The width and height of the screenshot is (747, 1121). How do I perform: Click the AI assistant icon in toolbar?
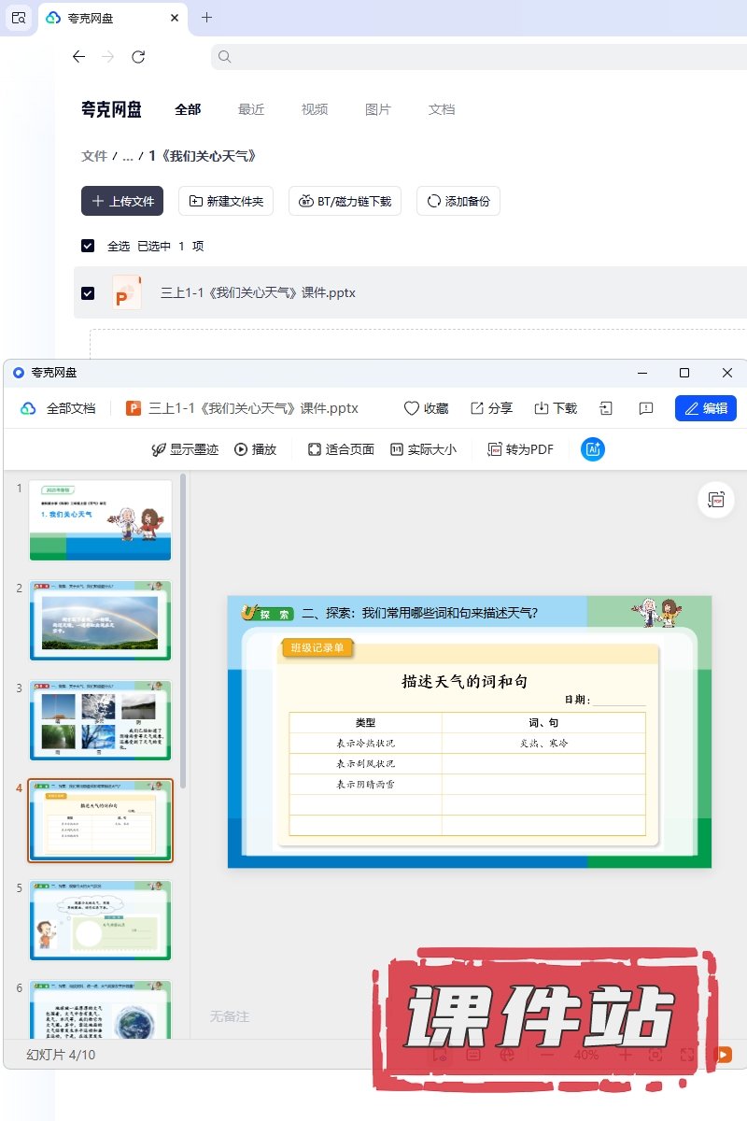click(593, 449)
